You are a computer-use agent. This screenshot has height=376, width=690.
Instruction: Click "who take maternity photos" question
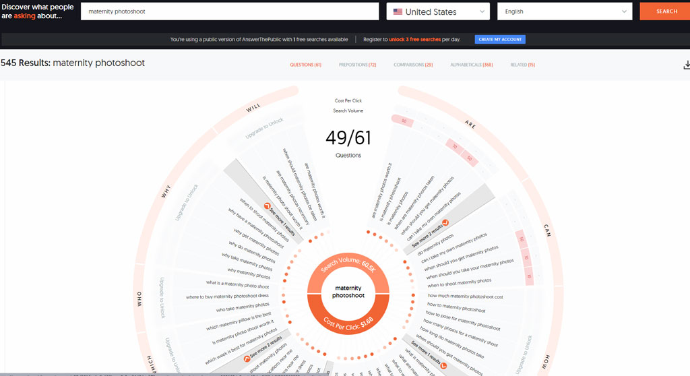[x=243, y=307]
